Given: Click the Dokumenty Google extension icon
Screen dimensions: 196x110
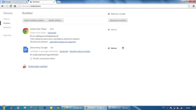Looking at the screenshot, I should 26,49.
